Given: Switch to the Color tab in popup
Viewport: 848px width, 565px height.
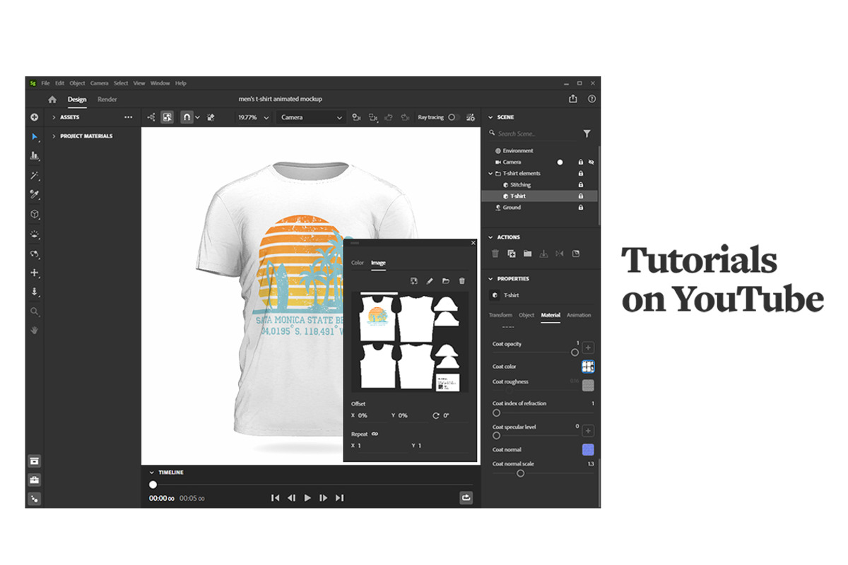Looking at the screenshot, I should 358,263.
